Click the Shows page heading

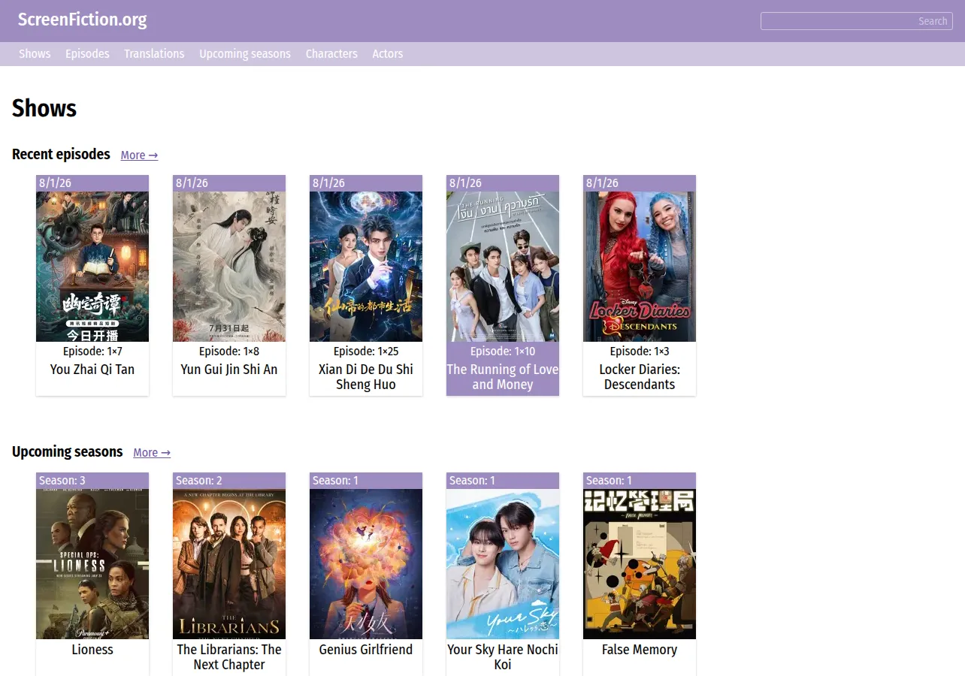(44, 109)
